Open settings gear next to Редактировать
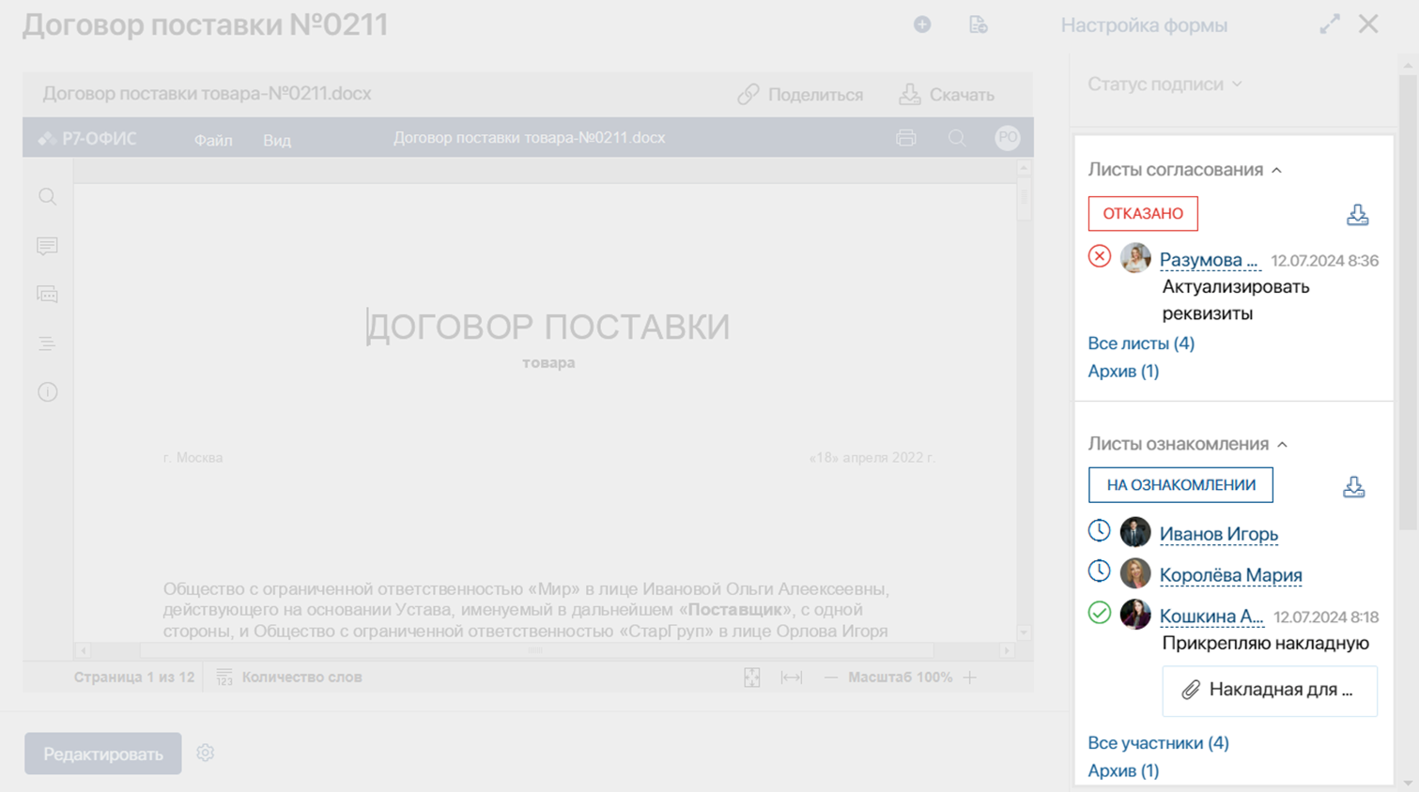Viewport: 1419px width, 792px height. tap(206, 753)
